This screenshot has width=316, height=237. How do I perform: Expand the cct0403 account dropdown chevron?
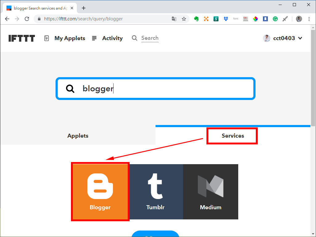coord(300,38)
